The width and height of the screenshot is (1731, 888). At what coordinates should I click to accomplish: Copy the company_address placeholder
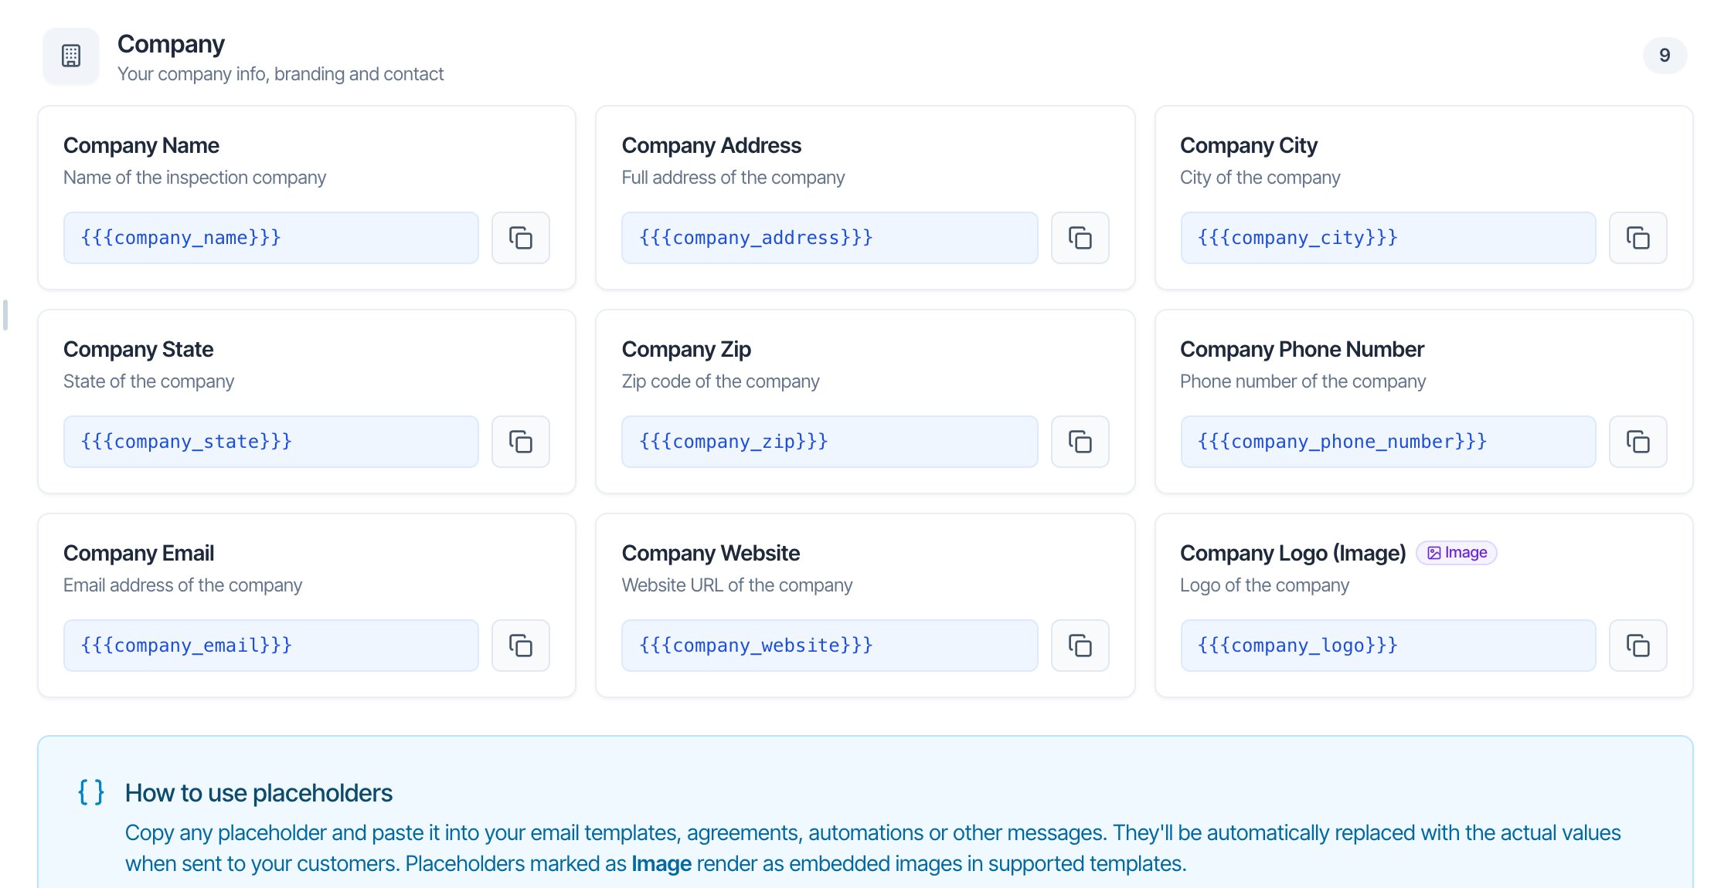1080,238
